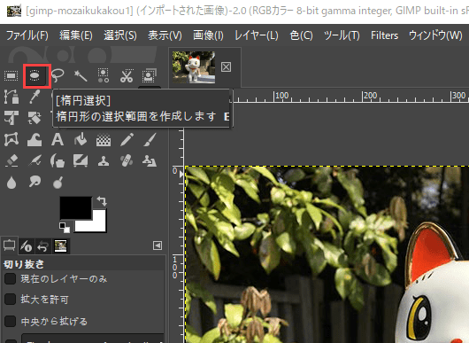Screen dimensions: 469x343
Task: Select the Text tool
Action: click(58, 140)
